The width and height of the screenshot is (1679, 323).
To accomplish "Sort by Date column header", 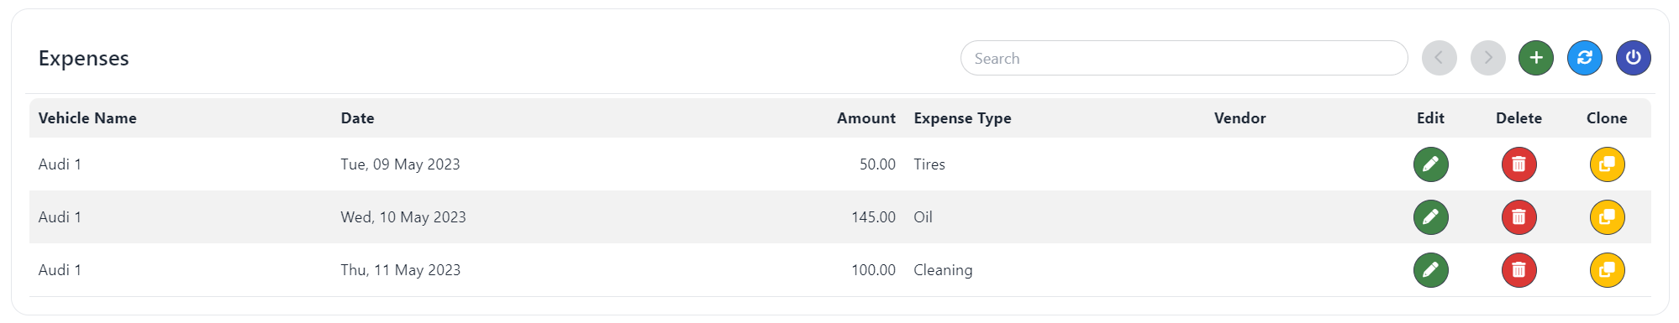I will click(x=357, y=118).
